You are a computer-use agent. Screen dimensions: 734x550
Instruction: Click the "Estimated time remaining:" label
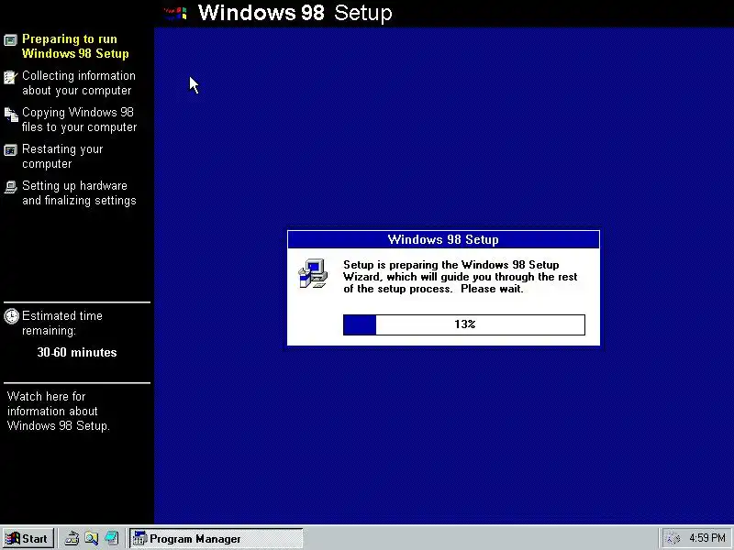62,324
